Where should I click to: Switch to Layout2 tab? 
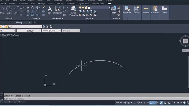(x=17, y=102)
